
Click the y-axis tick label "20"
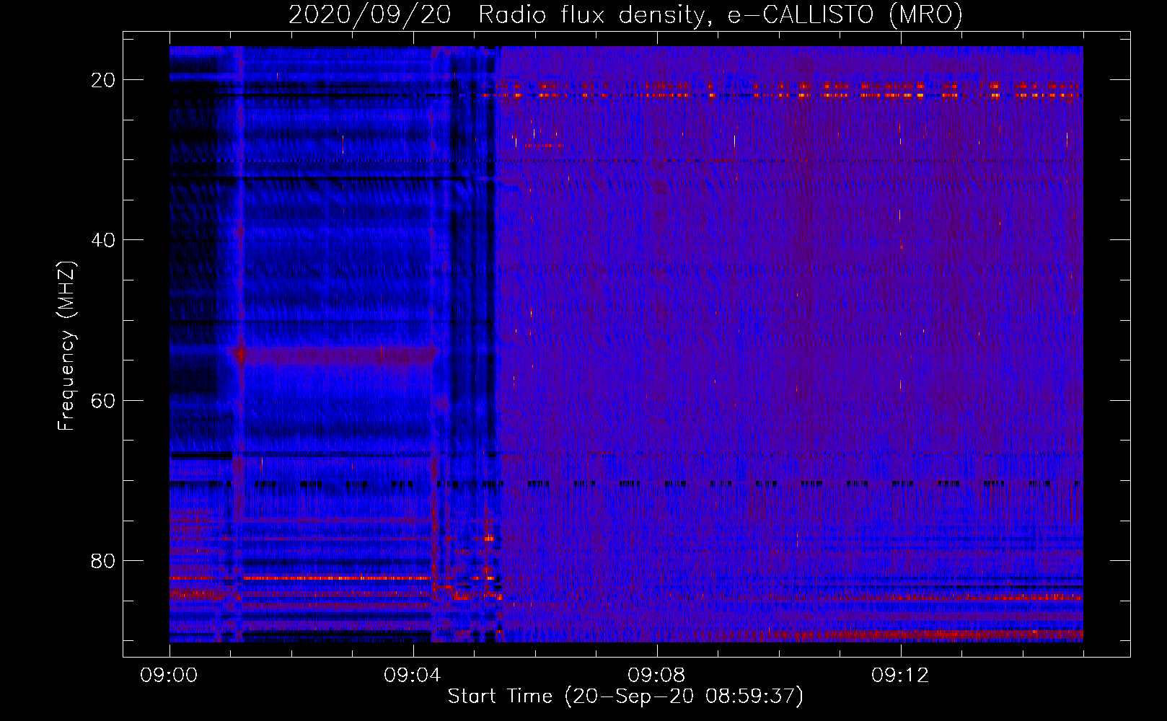[104, 80]
